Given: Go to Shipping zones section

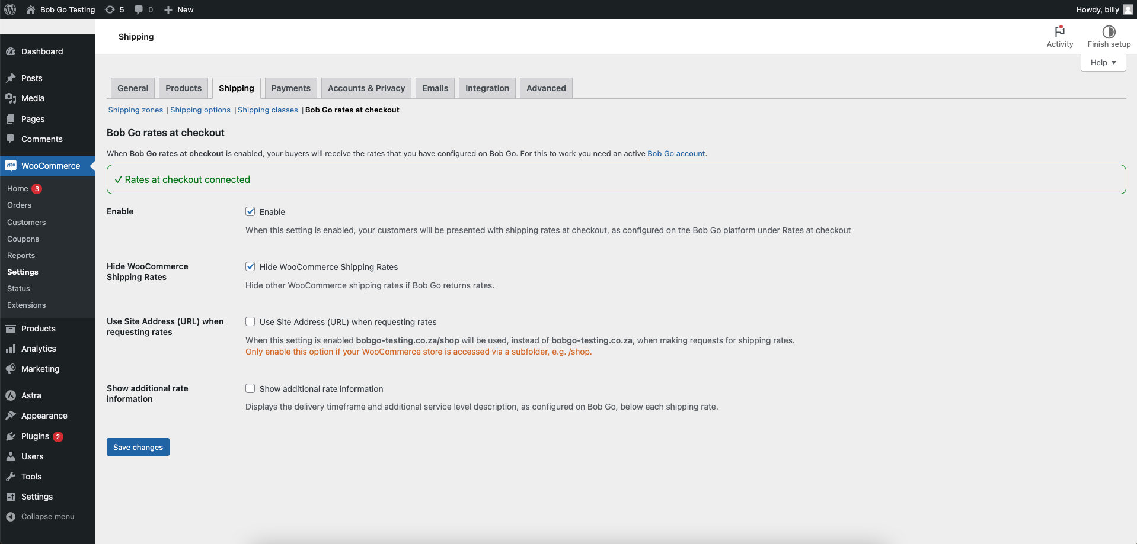Looking at the screenshot, I should click(x=136, y=110).
